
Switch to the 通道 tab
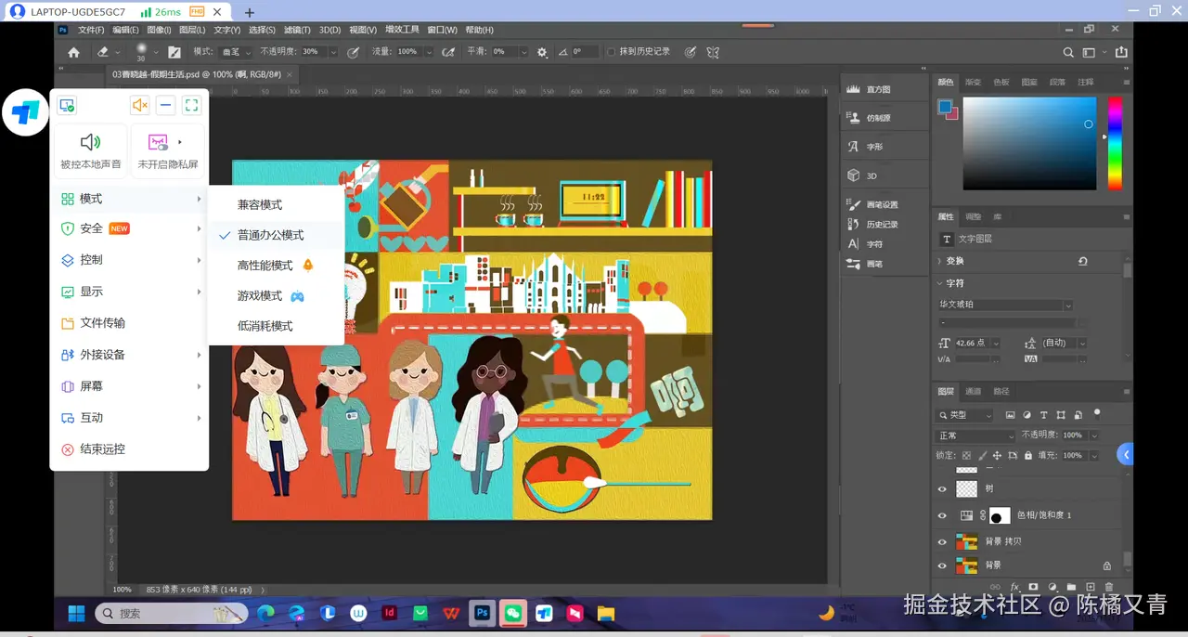(x=973, y=391)
